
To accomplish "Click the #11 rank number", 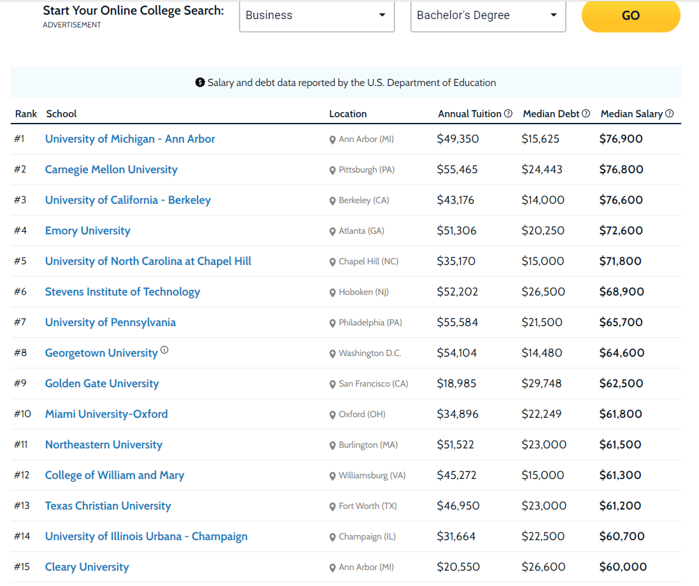I will click(21, 445).
